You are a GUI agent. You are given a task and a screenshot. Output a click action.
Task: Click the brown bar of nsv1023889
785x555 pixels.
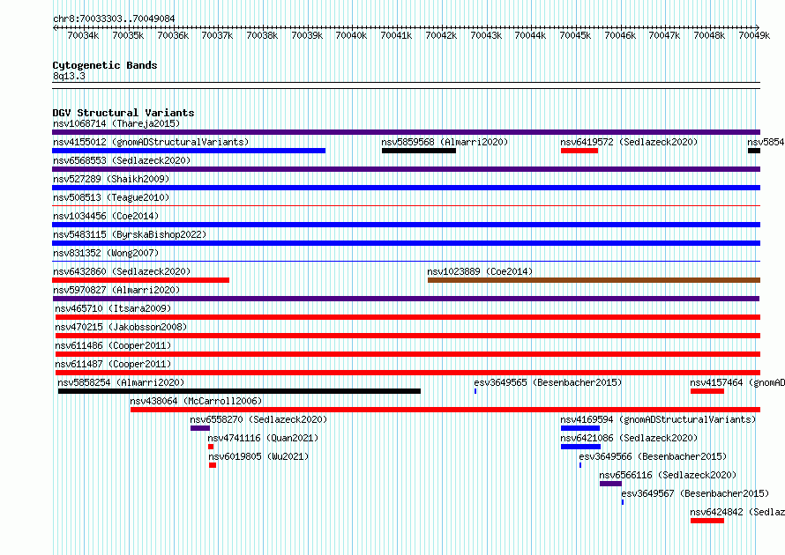pyautogui.click(x=594, y=280)
